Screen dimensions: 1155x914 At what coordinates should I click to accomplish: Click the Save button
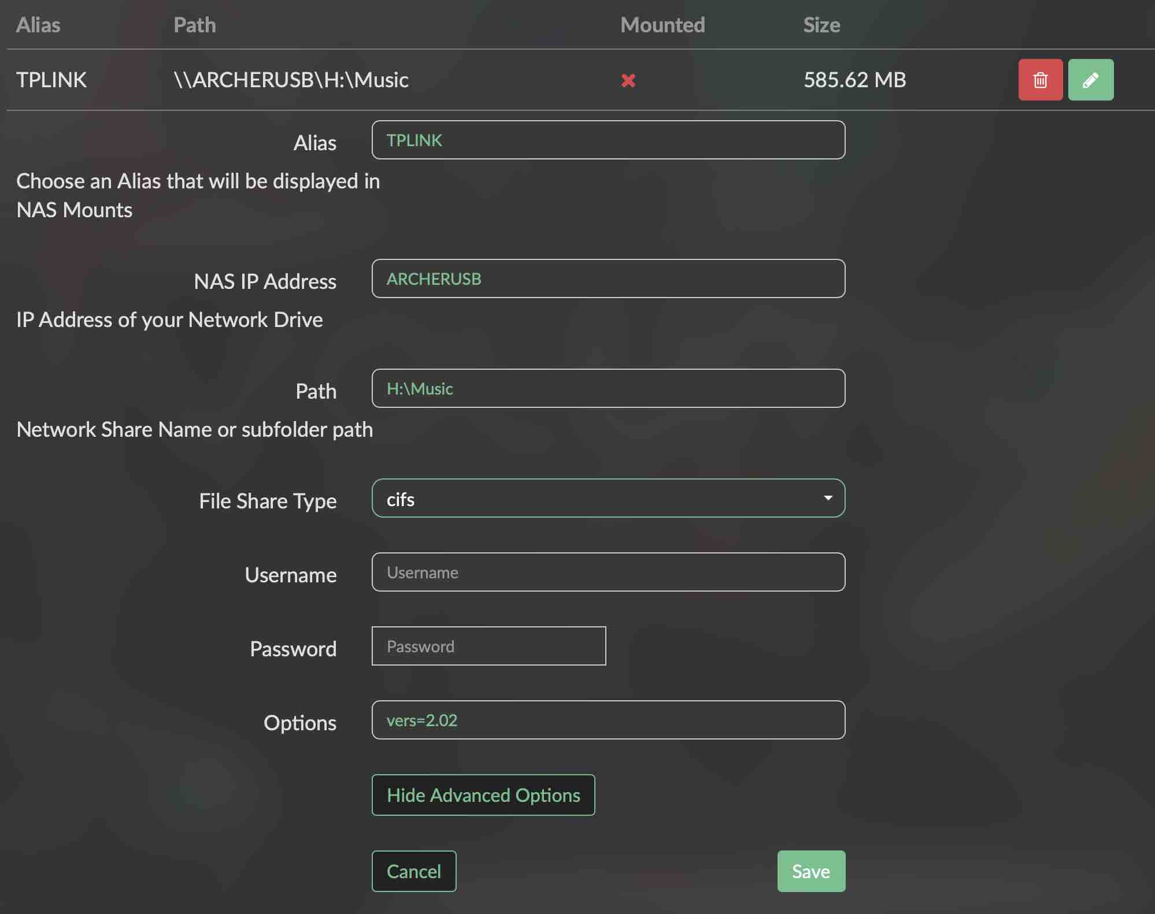pyautogui.click(x=810, y=871)
